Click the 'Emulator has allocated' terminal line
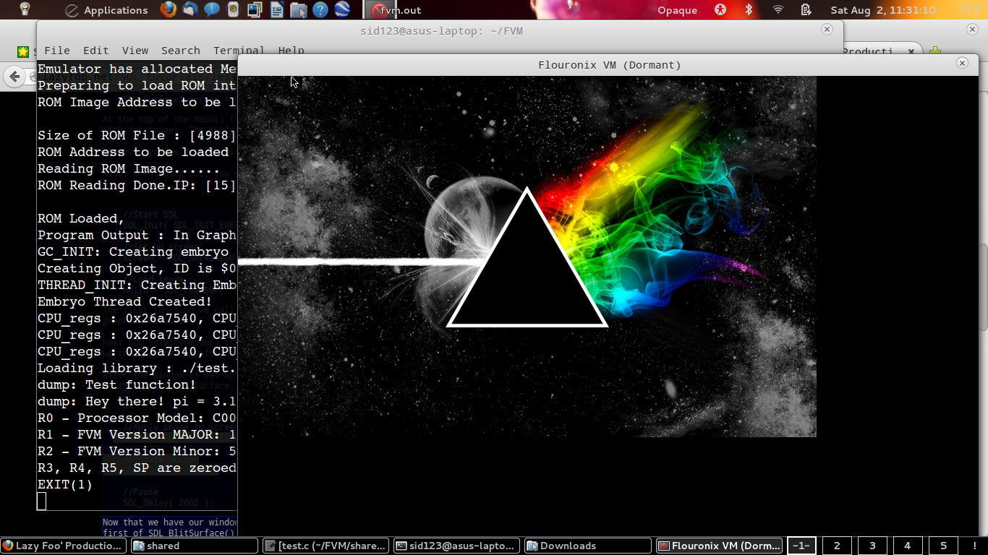 pyautogui.click(x=137, y=69)
